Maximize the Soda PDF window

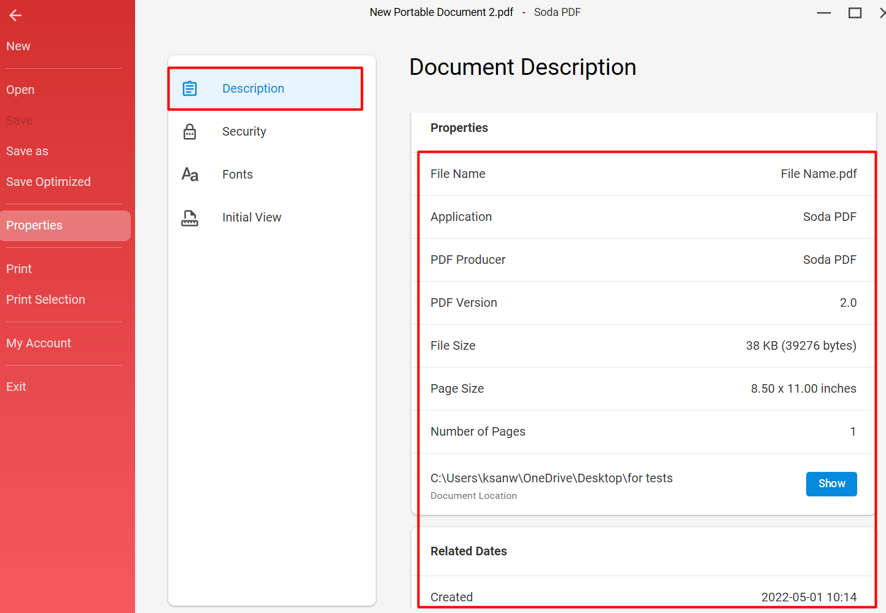tap(855, 13)
